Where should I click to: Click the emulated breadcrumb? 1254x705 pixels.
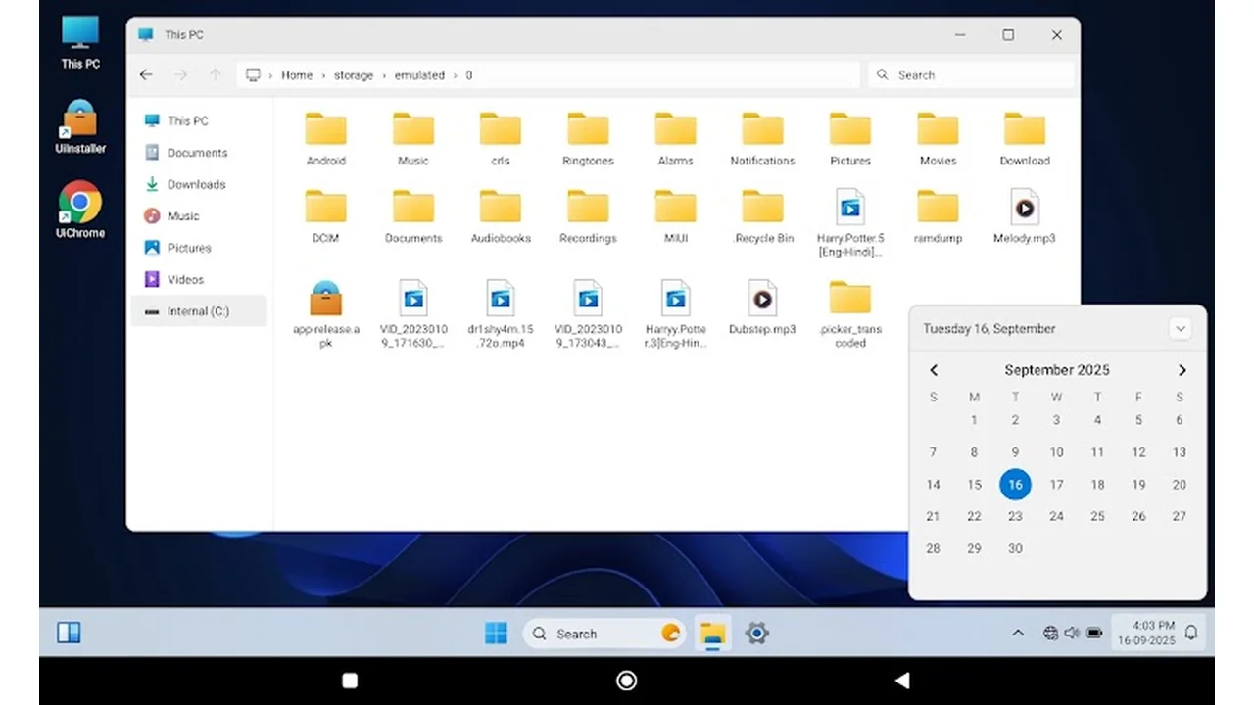(419, 75)
